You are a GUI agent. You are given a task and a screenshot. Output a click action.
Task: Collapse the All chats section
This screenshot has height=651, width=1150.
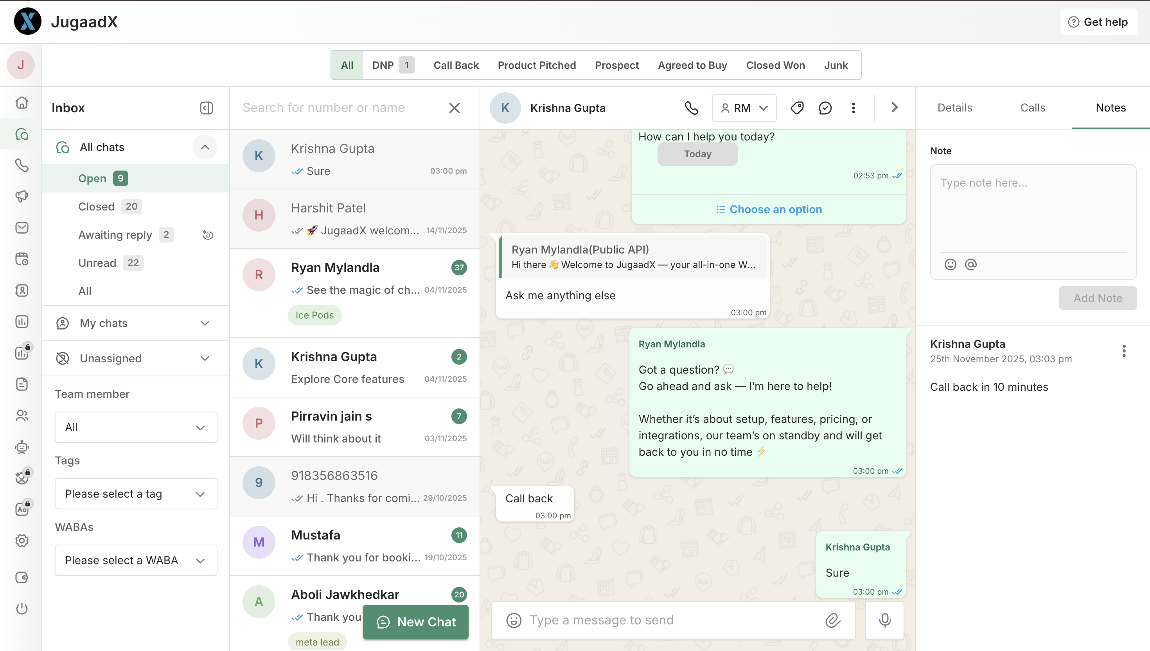coord(205,147)
